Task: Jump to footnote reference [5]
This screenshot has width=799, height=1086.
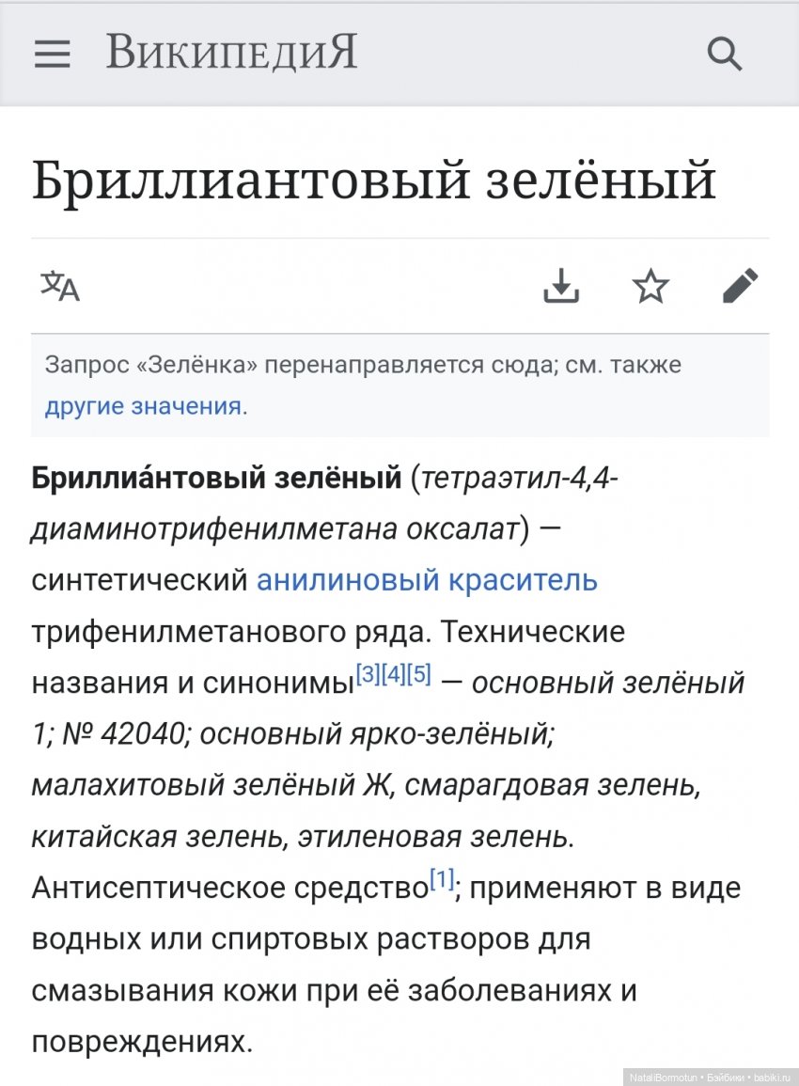Action: tap(419, 675)
